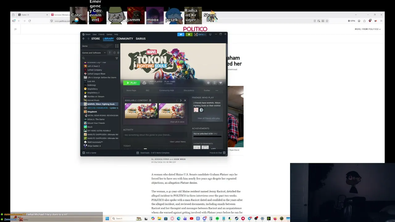The height and width of the screenshot is (222, 395).
Task: Click Add a Game at bottom
Action: [x=89, y=153]
